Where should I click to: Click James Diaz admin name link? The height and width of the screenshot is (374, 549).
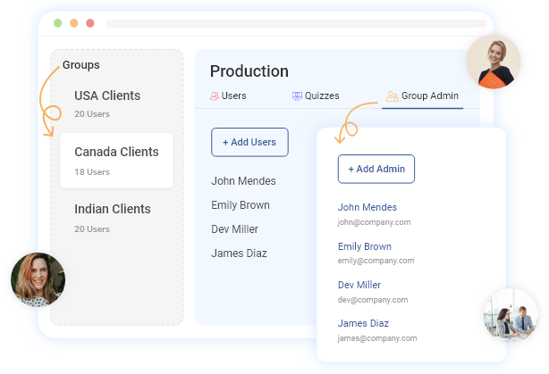pos(363,323)
